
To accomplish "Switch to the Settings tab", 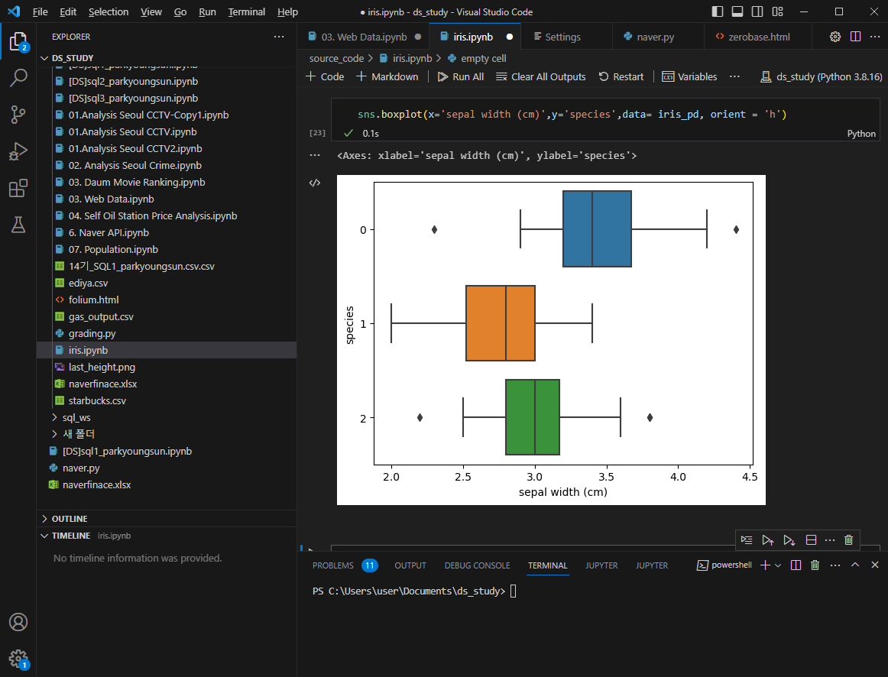I will click(x=562, y=37).
